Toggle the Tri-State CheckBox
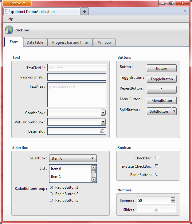 157,166
